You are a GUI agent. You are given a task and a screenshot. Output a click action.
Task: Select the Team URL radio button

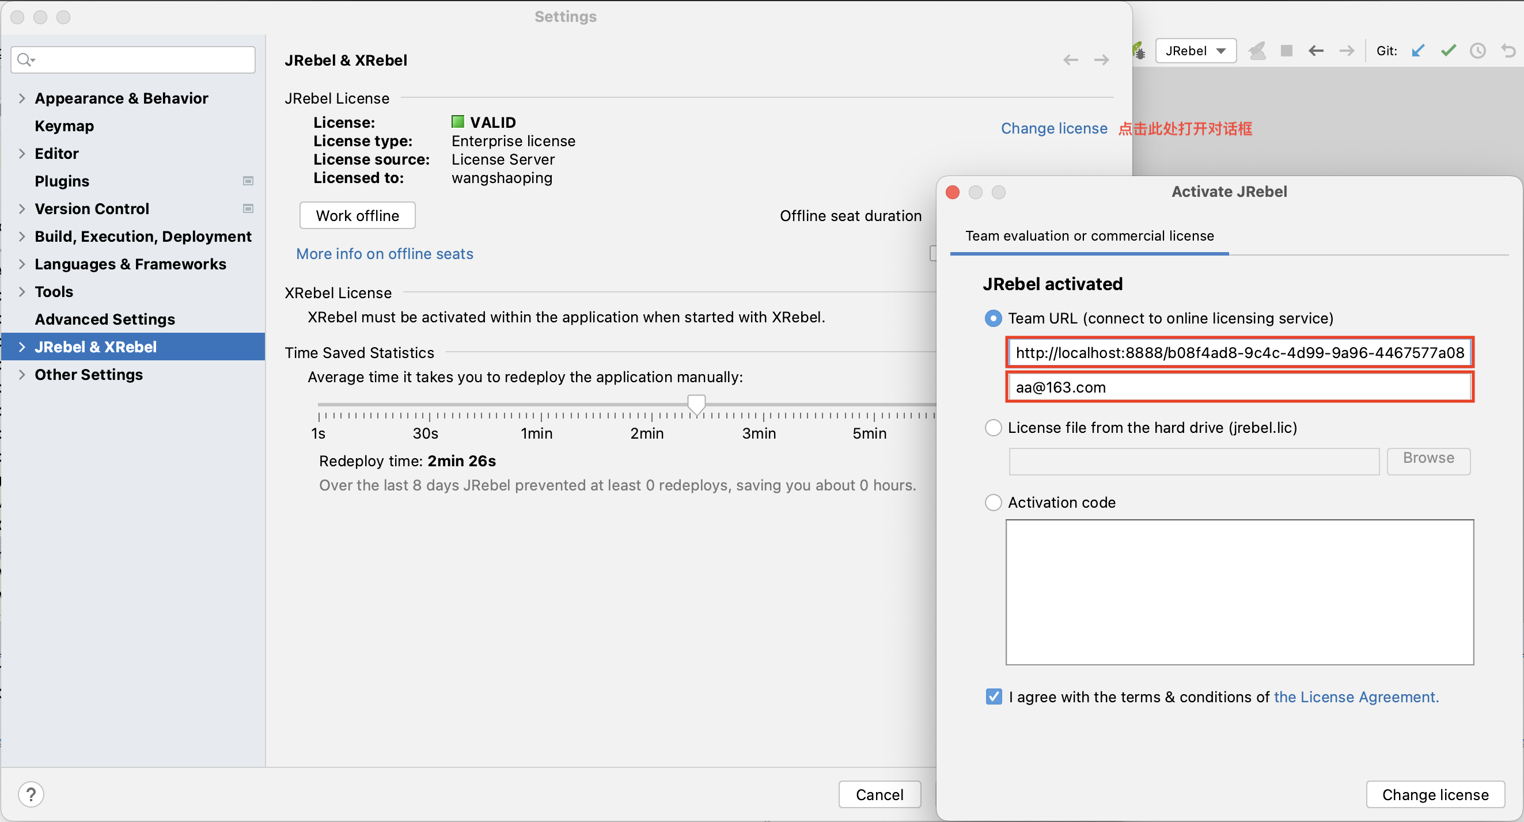click(x=993, y=318)
